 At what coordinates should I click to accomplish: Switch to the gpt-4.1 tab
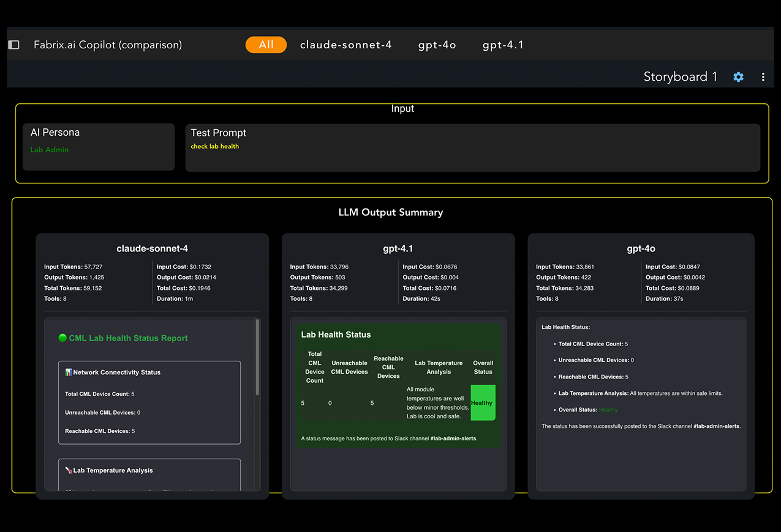[x=502, y=45]
